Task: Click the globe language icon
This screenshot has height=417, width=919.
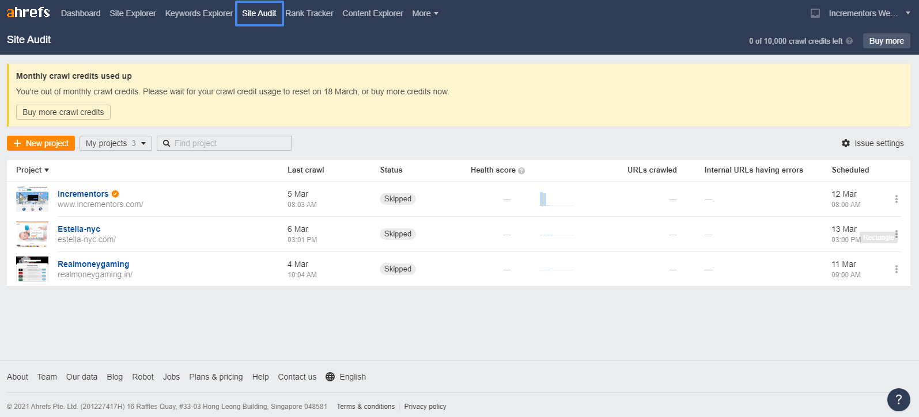Action: [x=330, y=377]
